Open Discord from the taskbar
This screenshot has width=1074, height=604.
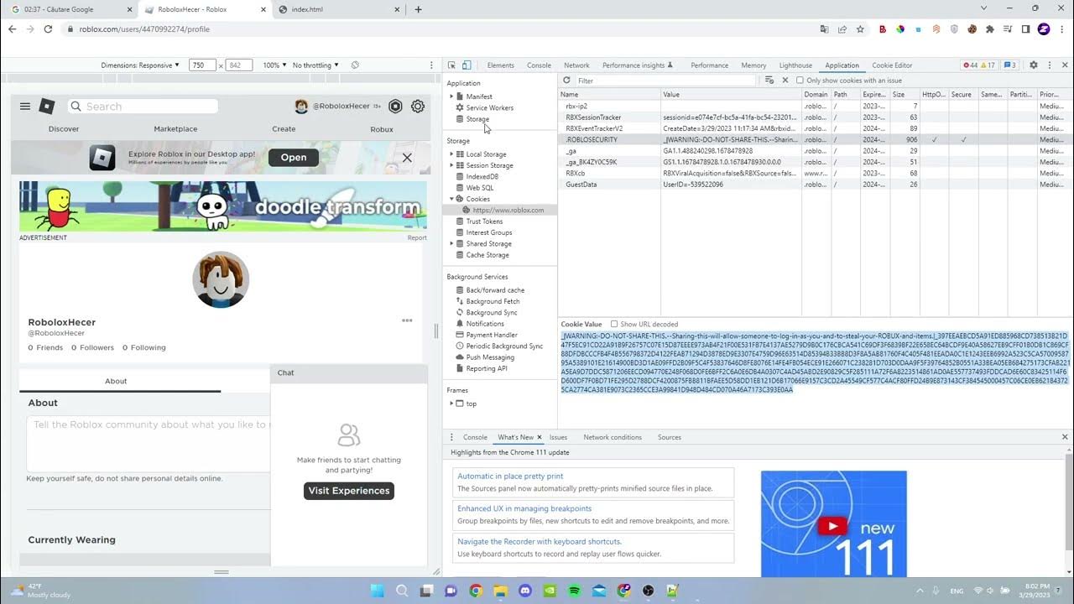tap(525, 591)
